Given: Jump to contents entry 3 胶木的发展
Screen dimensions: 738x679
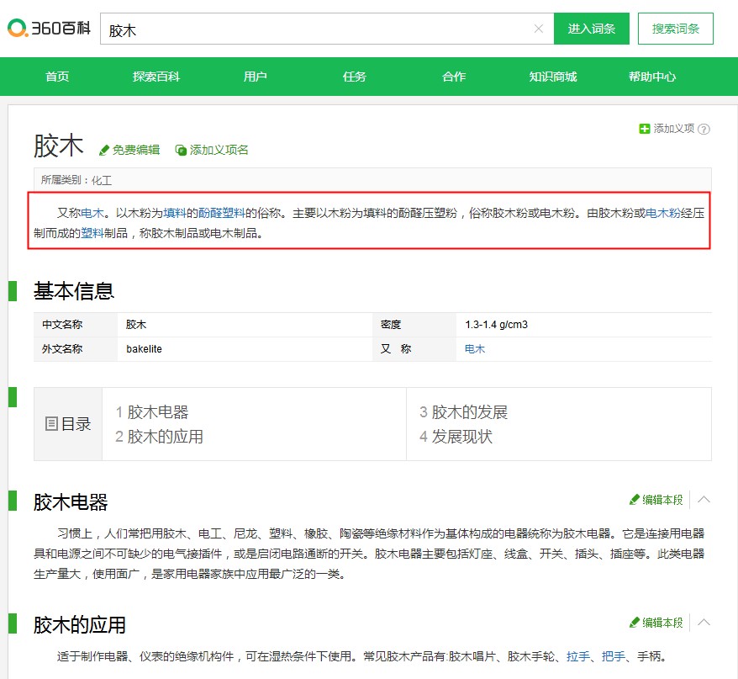Looking at the screenshot, I should click(x=464, y=411).
